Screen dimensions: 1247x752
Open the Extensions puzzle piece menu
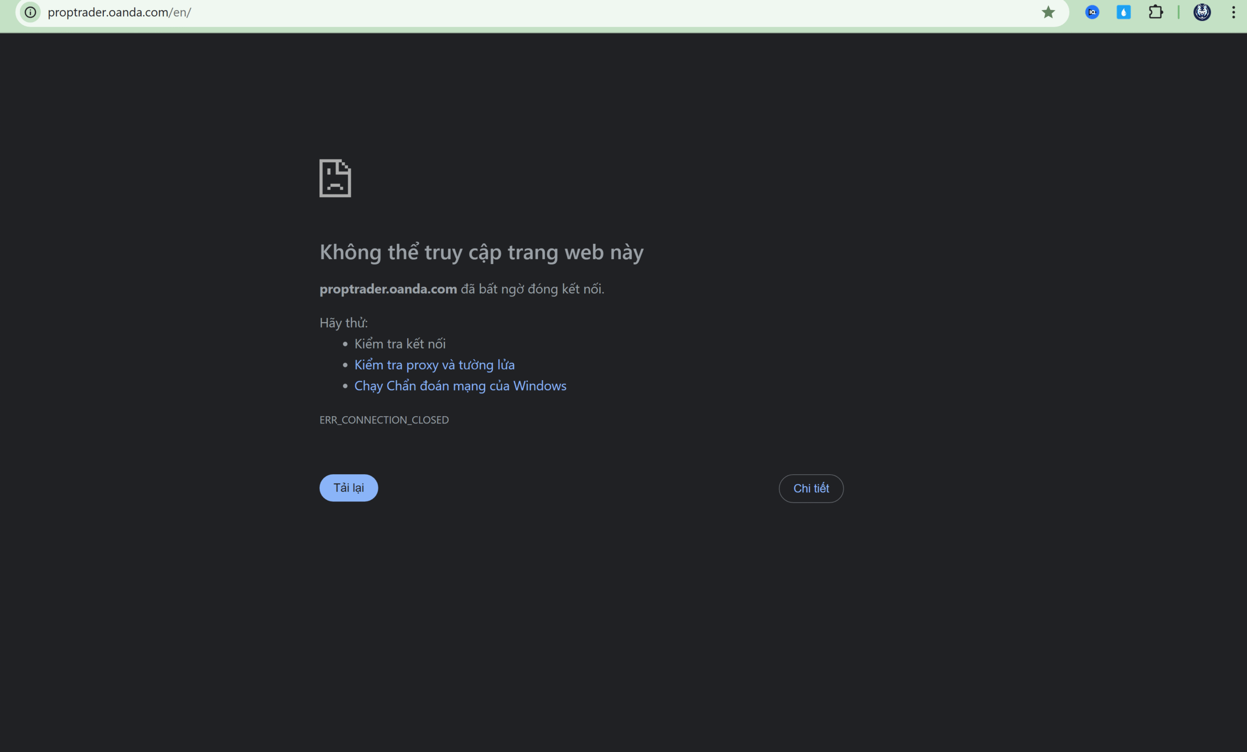(1155, 12)
